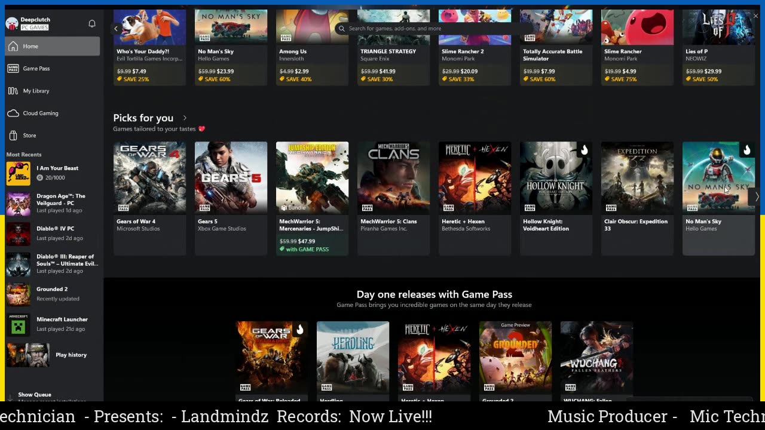This screenshot has height=430, width=765.
Task: Click Grounded 2 Recently updated text
Action: 58,299
